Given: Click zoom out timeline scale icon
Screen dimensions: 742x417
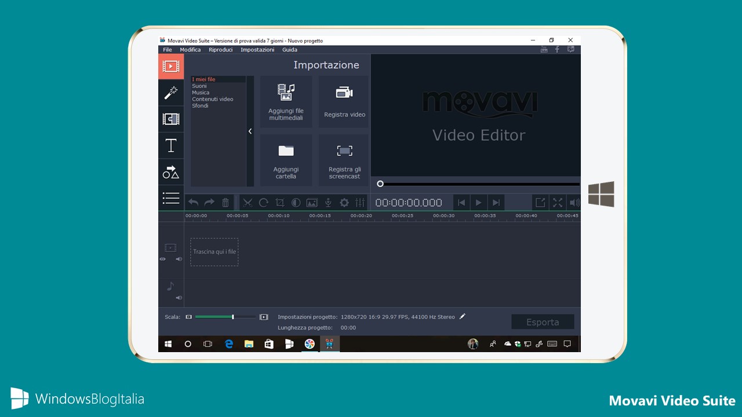Looking at the screenshot, I should 188,317.
